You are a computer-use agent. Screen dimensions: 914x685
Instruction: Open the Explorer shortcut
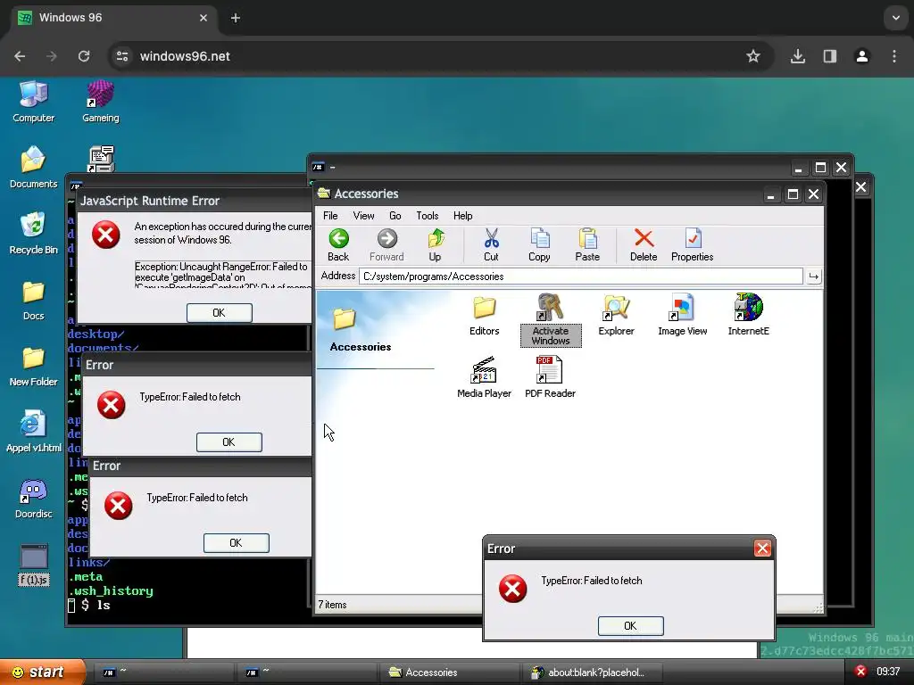pyautogui.click(x=616, y=316)
